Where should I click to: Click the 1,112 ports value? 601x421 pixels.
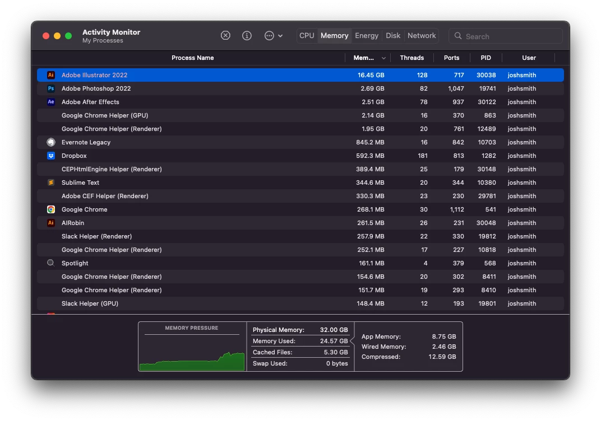pyautogui.click(x=456, y=209)
